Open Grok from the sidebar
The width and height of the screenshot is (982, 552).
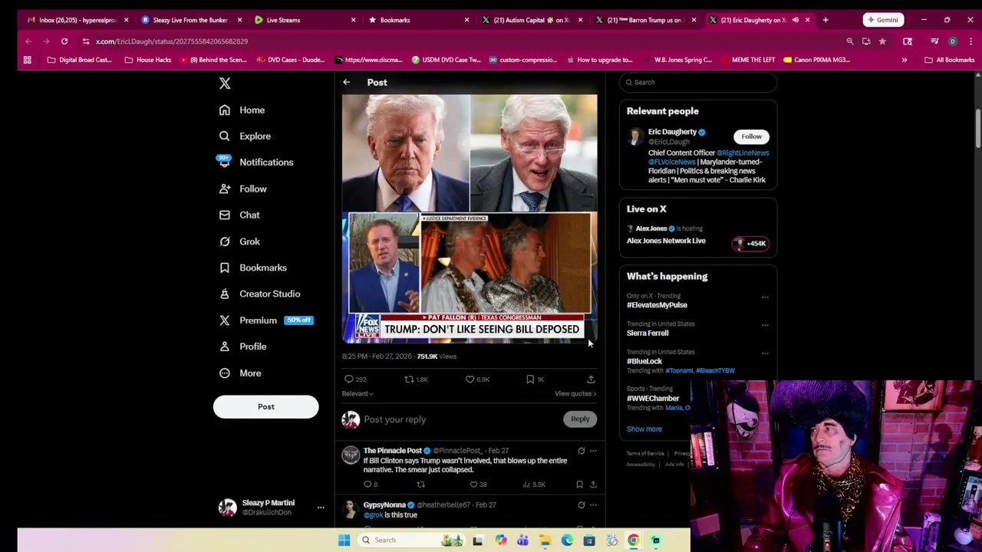[x=239, y=242]
